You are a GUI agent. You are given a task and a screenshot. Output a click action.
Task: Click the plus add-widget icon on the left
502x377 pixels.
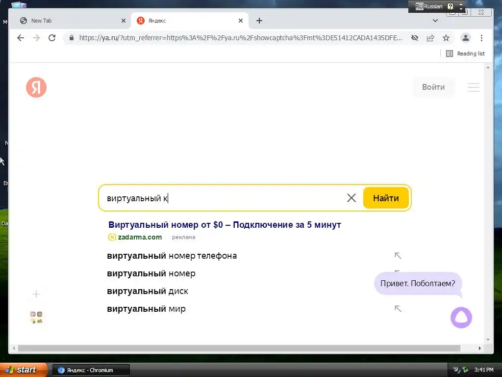pyautogui.click(x=36, y=294)
